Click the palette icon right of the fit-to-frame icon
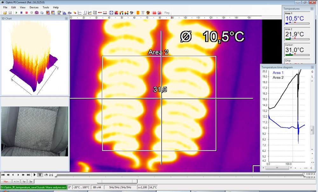The width and height of the screenshot is (318, 192). [x=116, y=13]
